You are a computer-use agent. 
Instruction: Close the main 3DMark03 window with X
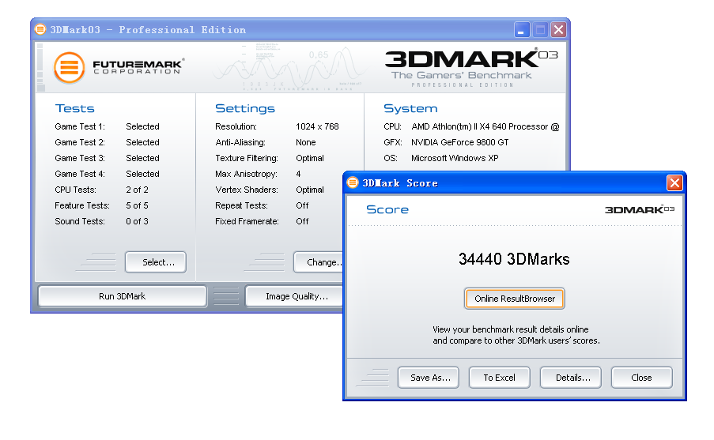pyautogui.click(x=558, y=30)
